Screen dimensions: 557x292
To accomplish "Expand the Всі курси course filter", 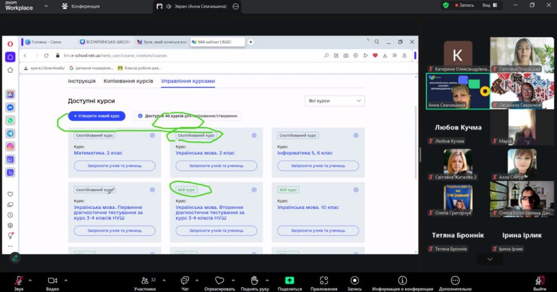I will [x=335, y=101].
